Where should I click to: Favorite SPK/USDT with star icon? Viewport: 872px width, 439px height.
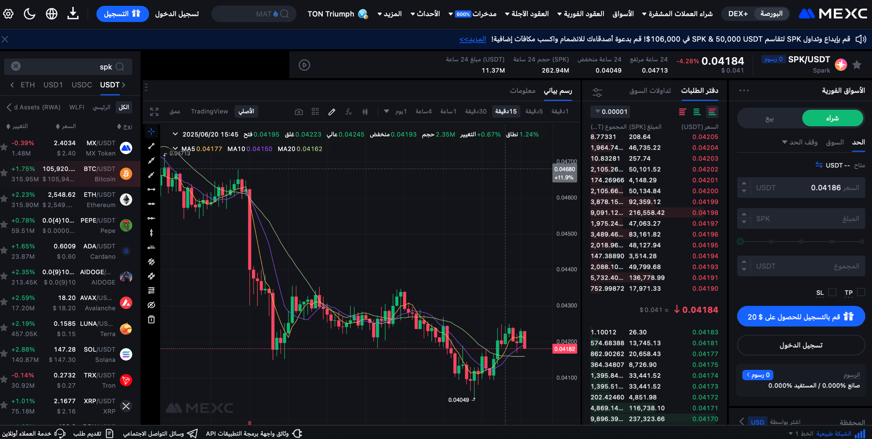[857, 64]
